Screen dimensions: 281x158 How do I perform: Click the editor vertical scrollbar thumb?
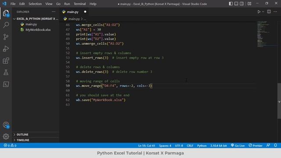click(279, 101)
